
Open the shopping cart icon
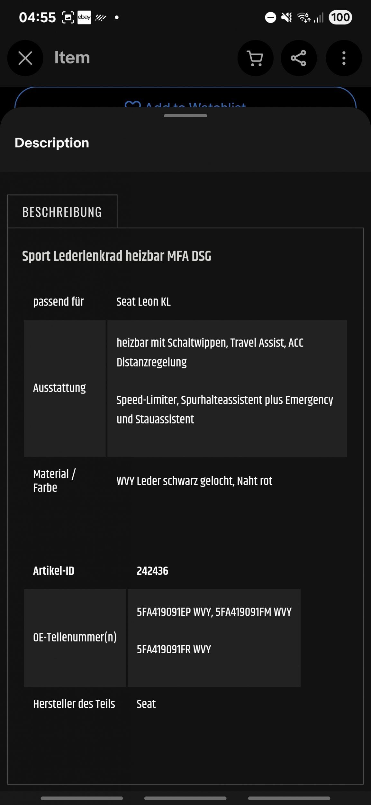pos(255,58)
